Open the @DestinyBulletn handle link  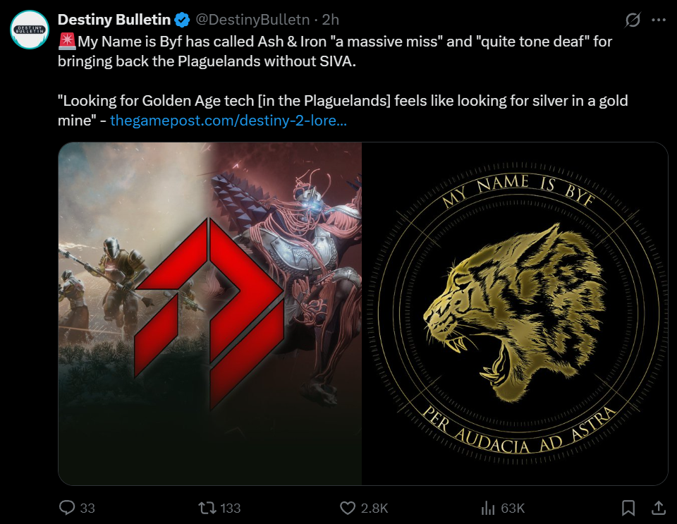tap(252, 20)
